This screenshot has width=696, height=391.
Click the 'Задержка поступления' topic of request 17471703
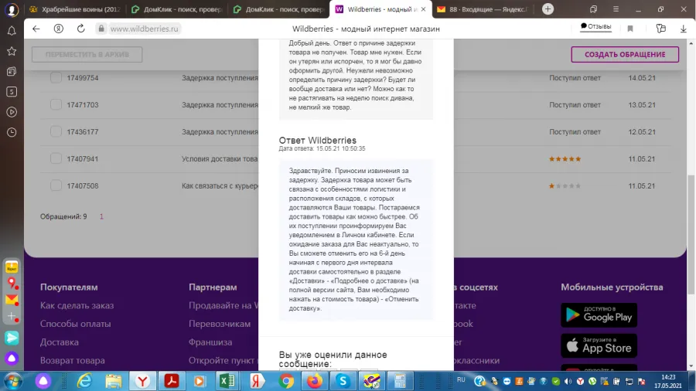coord(220,105)
